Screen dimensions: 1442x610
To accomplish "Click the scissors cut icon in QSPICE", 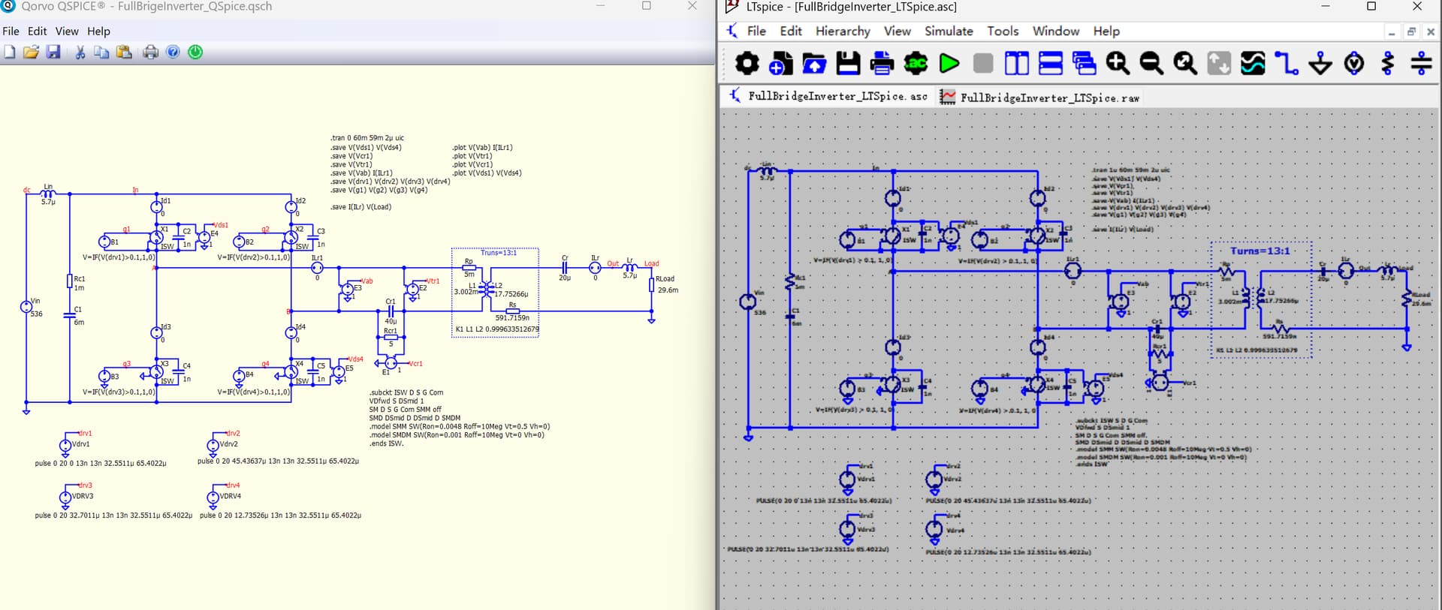I will [x=80, y=52].
